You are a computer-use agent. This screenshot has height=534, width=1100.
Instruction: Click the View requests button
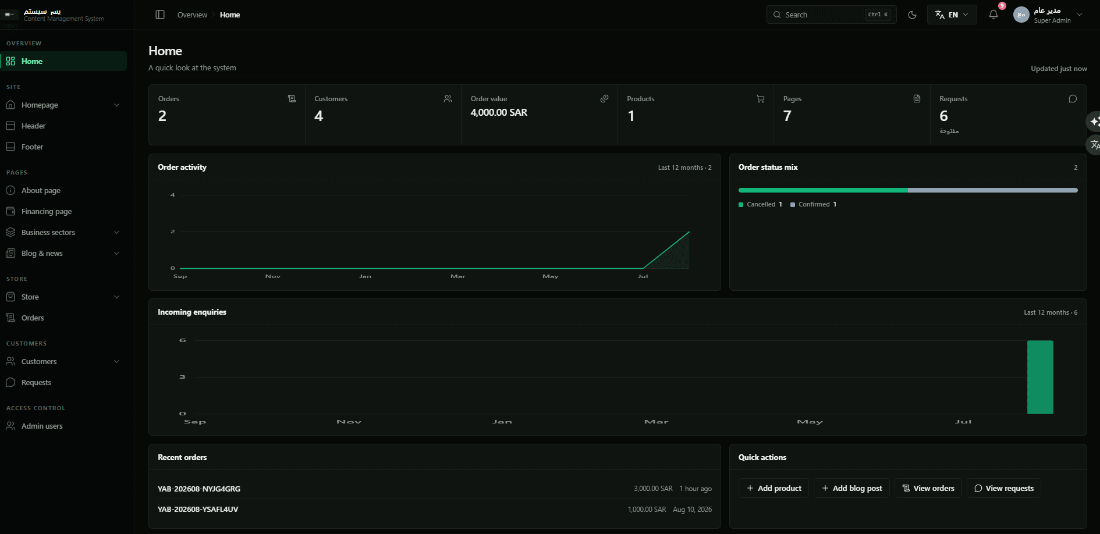click(1003, 488)
